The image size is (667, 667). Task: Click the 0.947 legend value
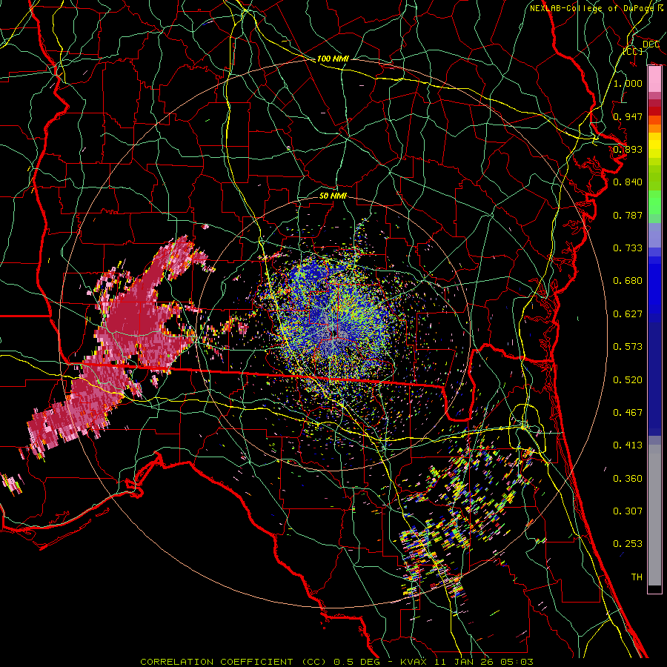[x=628, y=116]
